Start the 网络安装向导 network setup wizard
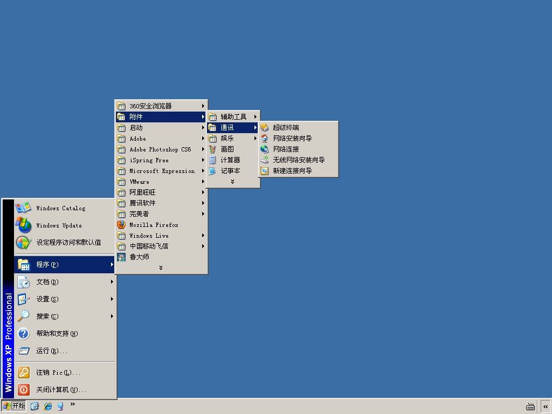Image resolution: width=552 pixels, height=414 pixels. [x=298, y=139]
